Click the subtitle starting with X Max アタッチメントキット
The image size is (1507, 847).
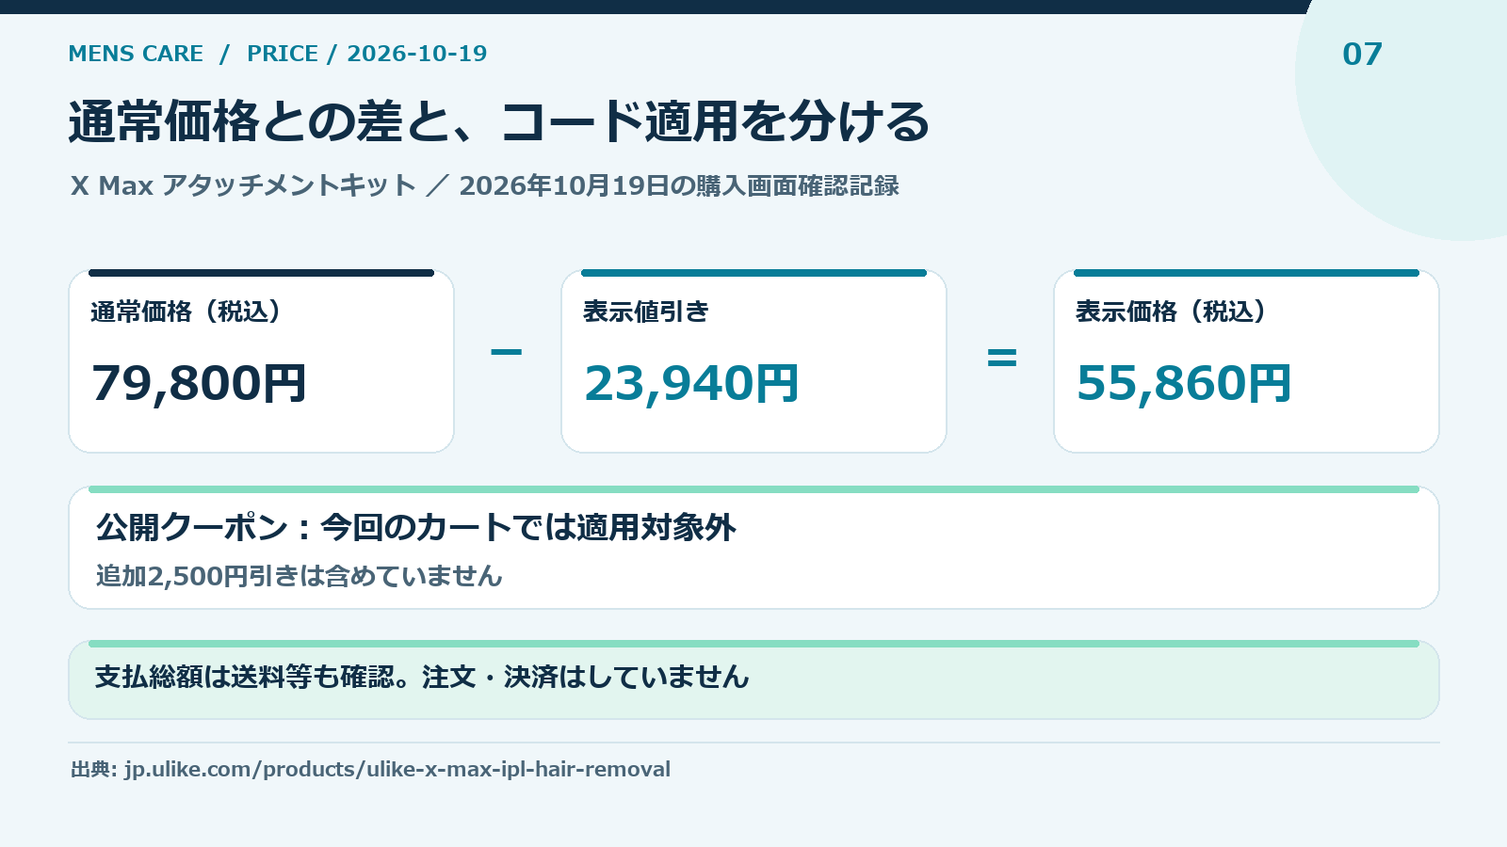[x=485, y=185]
